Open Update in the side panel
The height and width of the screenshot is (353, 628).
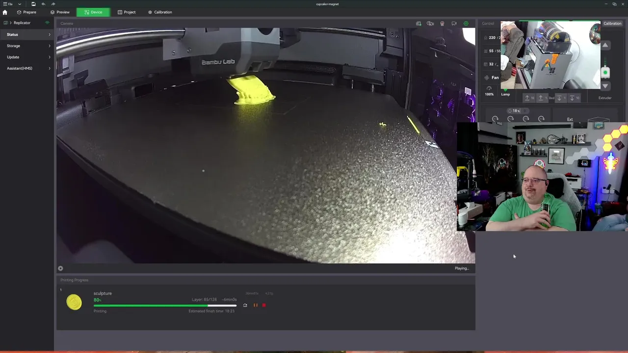[x=27, y=57]
